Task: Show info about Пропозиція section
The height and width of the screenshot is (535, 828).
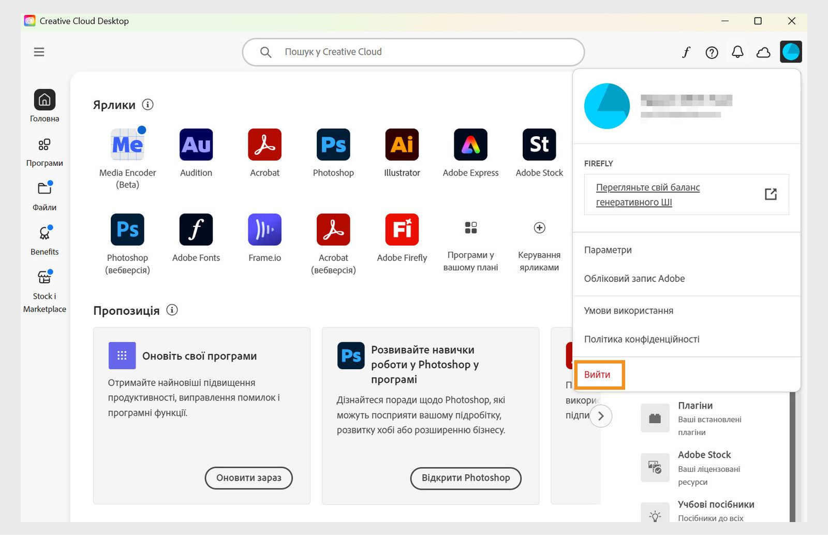Action: pyautogui.click(x=172, y=310)
